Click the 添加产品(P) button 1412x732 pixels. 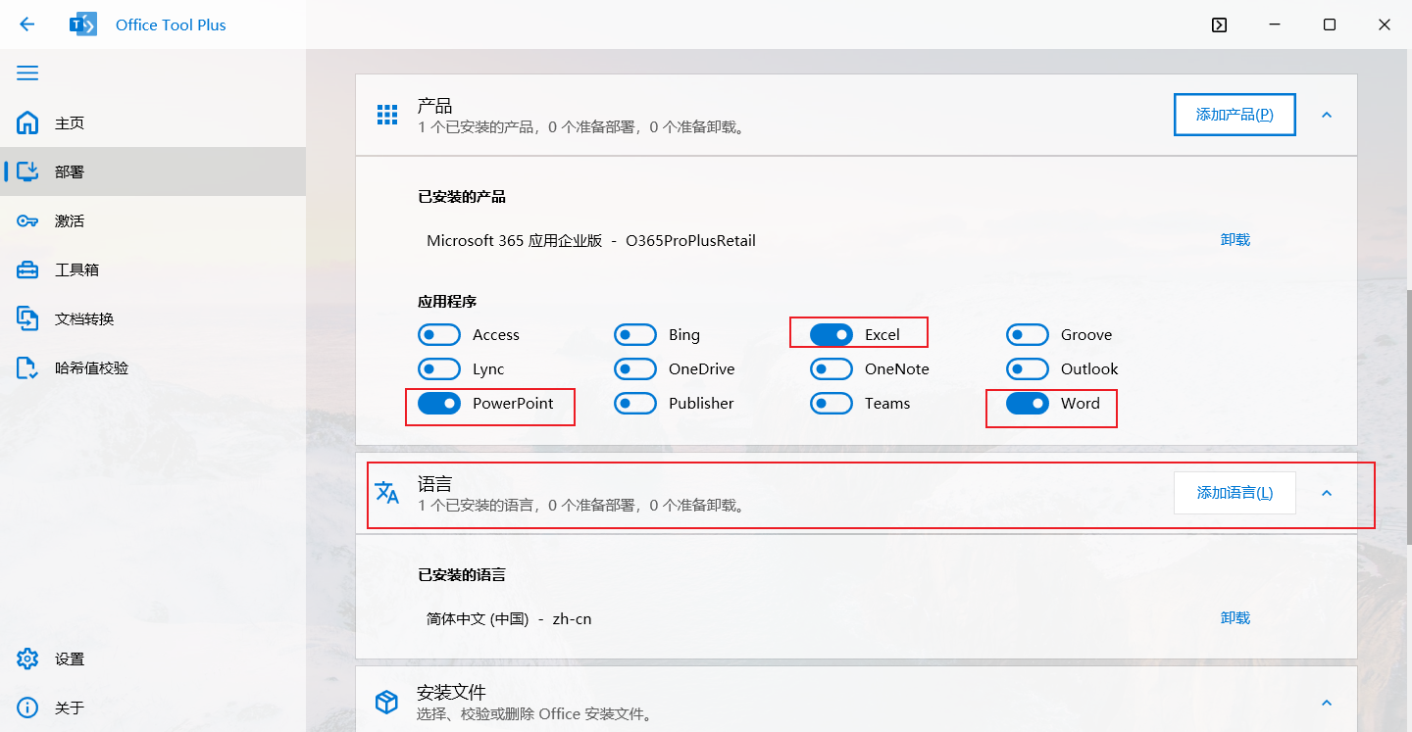(x=1235, y=115)
